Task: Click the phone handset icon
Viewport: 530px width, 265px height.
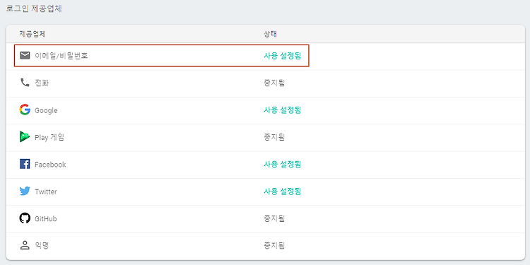Action: 25,83
